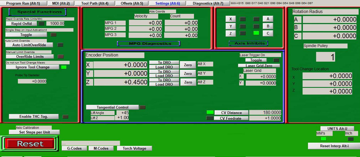Toggle the green C axis inhibit LED
This screenshot has height=157, width=360.
click(256, 33)
